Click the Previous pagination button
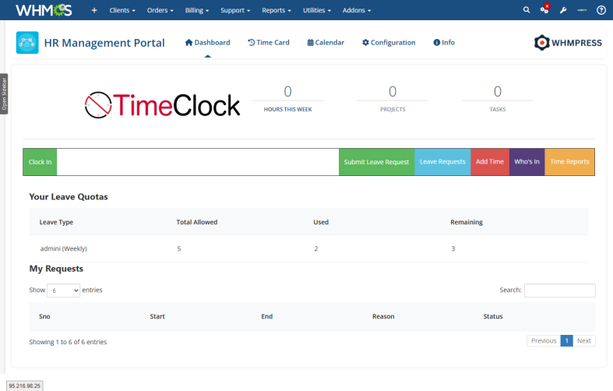The height and width of the screenshot is (391, 613). (544, 340)
